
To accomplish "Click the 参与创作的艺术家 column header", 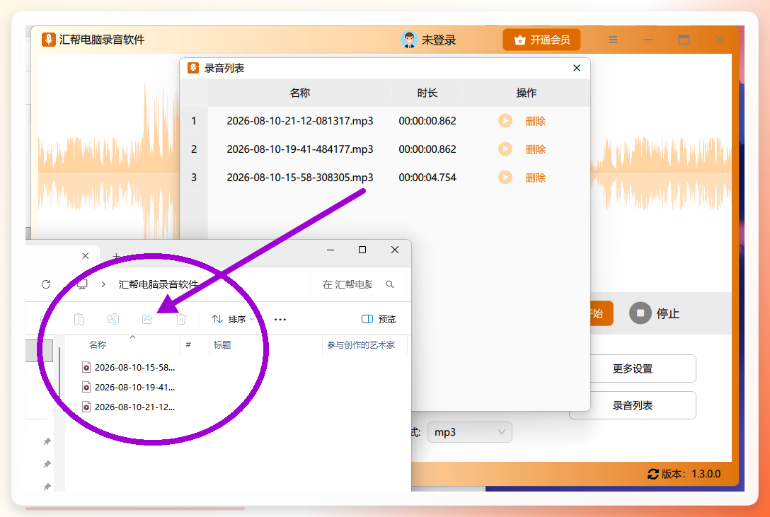I will pyautogui.click(x=361, y=345).
